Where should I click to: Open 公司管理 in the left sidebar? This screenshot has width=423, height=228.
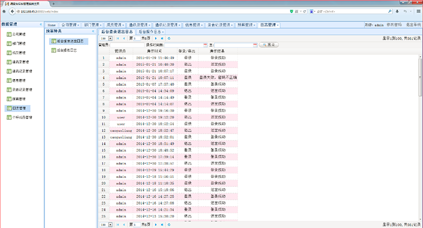click(x=16, y=34)
